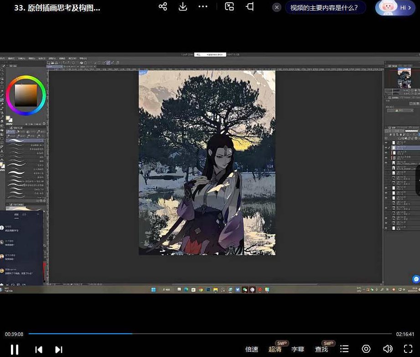This screenshot has width=420, height=357.
Task: Skip to the next video
Action: (58, 349)
